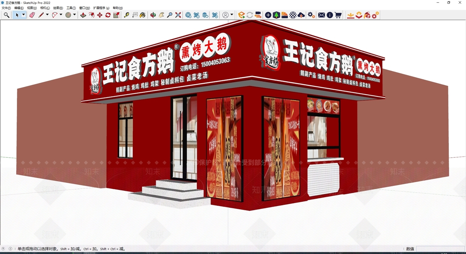This screenshot has width=466, height=254.
Task: Choose the Text label tool
Action: 135,15
